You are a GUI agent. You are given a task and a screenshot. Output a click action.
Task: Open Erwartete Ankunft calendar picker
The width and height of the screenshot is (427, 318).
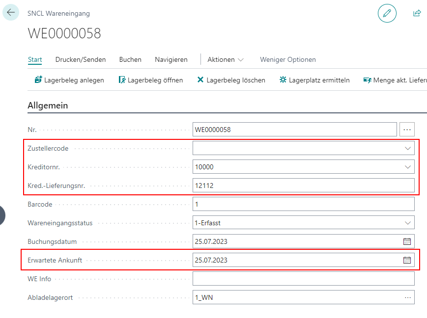[x=407, y=260]
